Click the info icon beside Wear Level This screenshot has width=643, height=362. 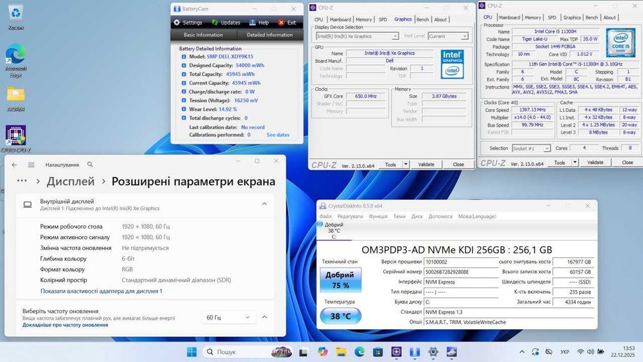coord(184,109)
